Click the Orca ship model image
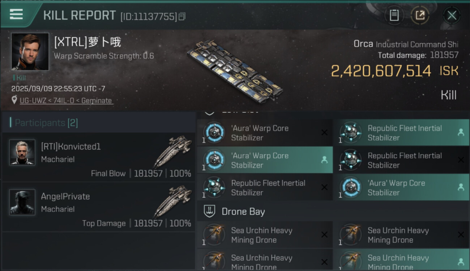Image resolution: width=470 pixels, height=271 pixels. [x=234, y=70]
